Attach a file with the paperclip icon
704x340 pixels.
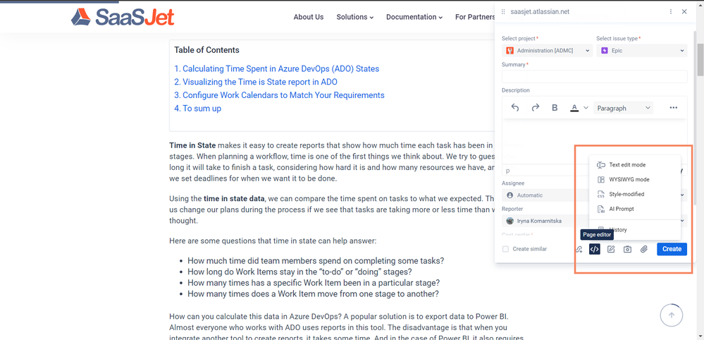pyautogui.click(x=644, y=249)
